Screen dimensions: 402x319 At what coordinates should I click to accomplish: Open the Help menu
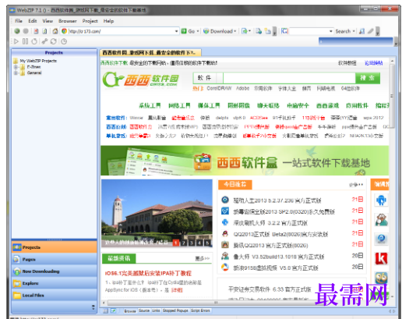(108, 21)
